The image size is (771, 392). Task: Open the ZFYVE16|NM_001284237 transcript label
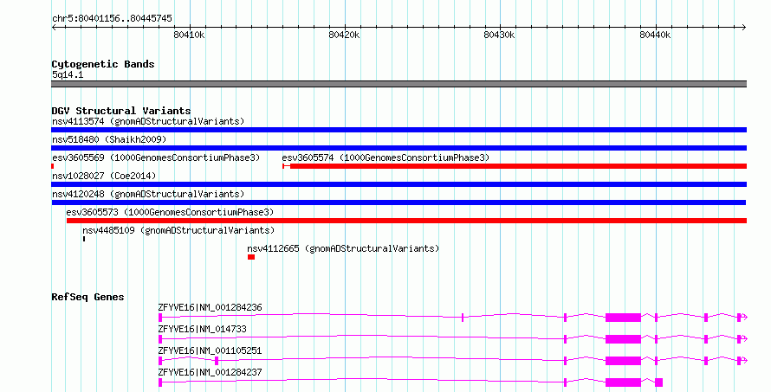point(210,372)
